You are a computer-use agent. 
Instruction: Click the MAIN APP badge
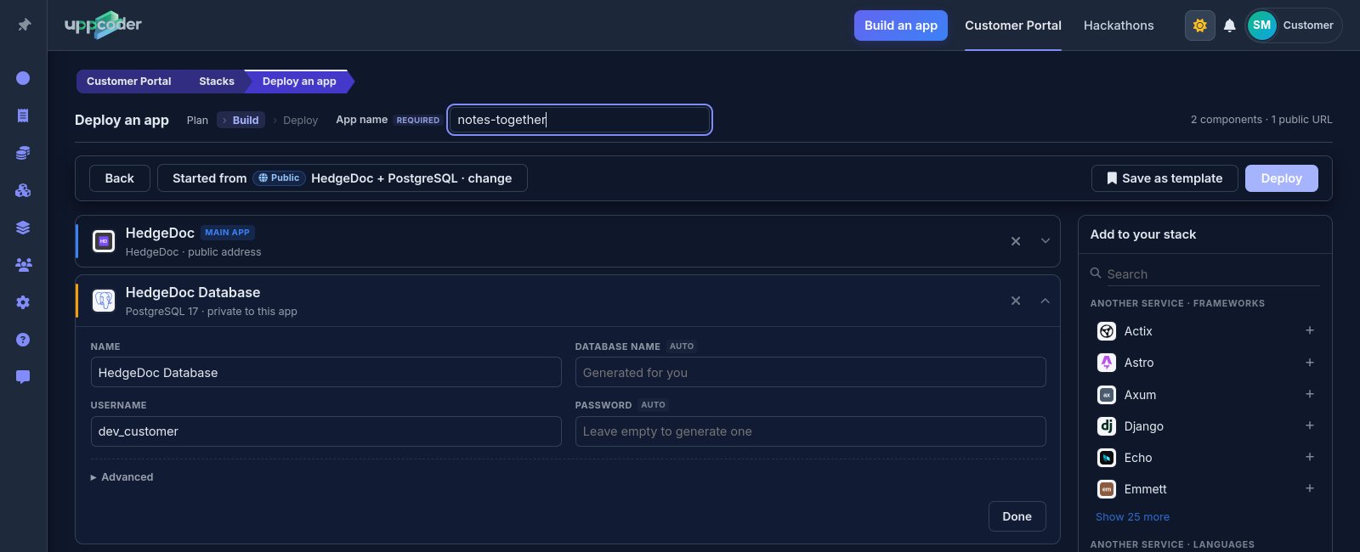click(x=227, y=232)
